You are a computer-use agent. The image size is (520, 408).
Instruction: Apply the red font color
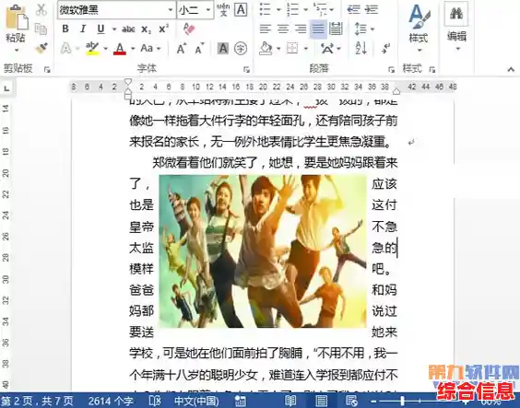(119, 48)
